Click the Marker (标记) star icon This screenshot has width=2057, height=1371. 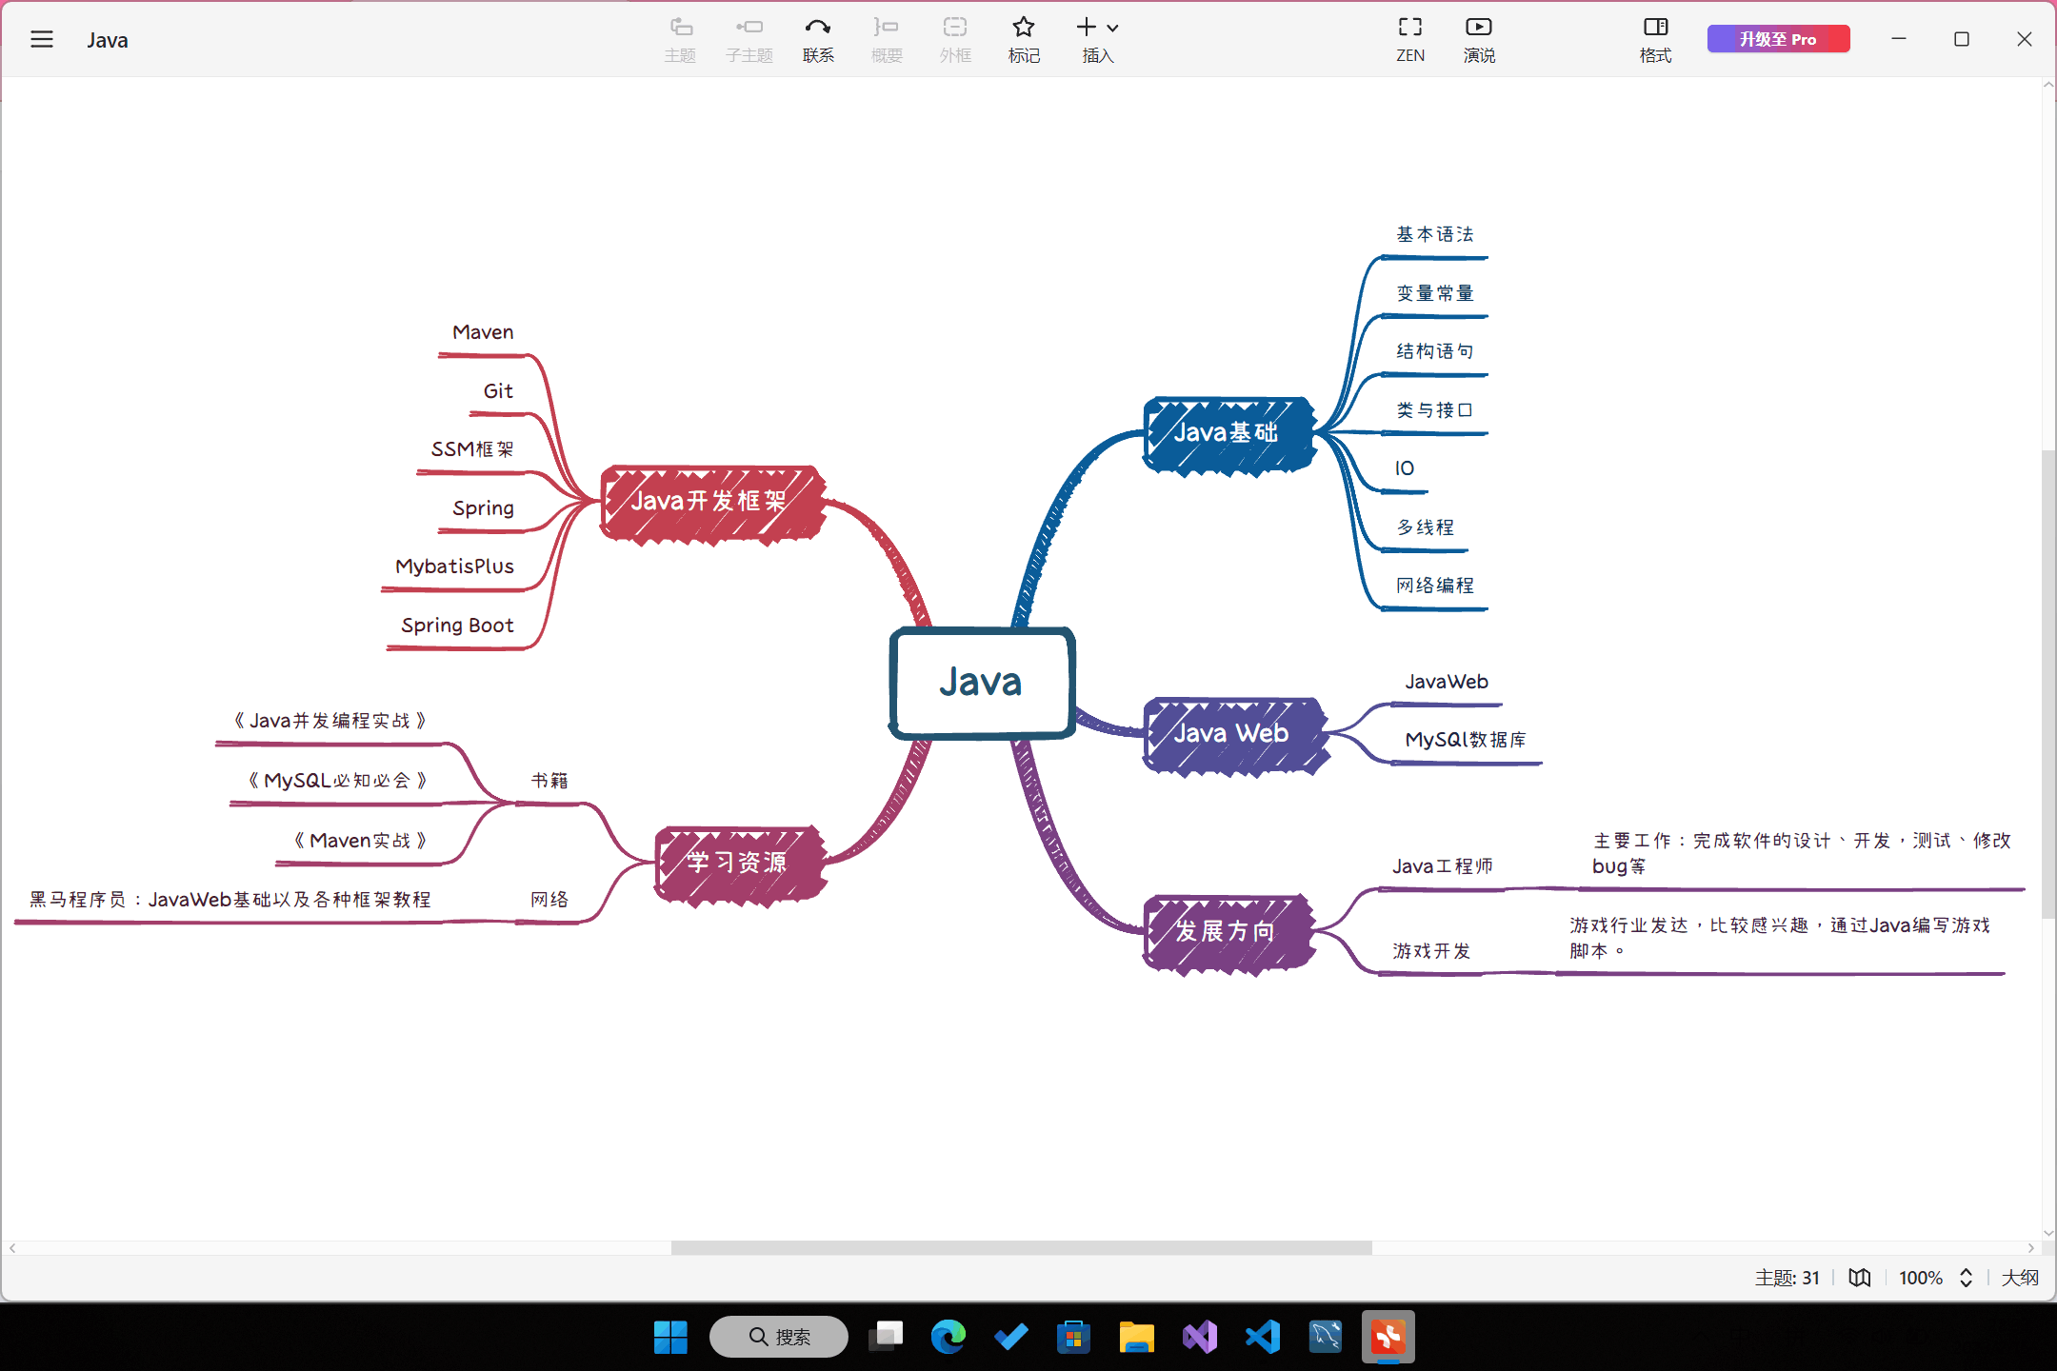coord(1024,38)
